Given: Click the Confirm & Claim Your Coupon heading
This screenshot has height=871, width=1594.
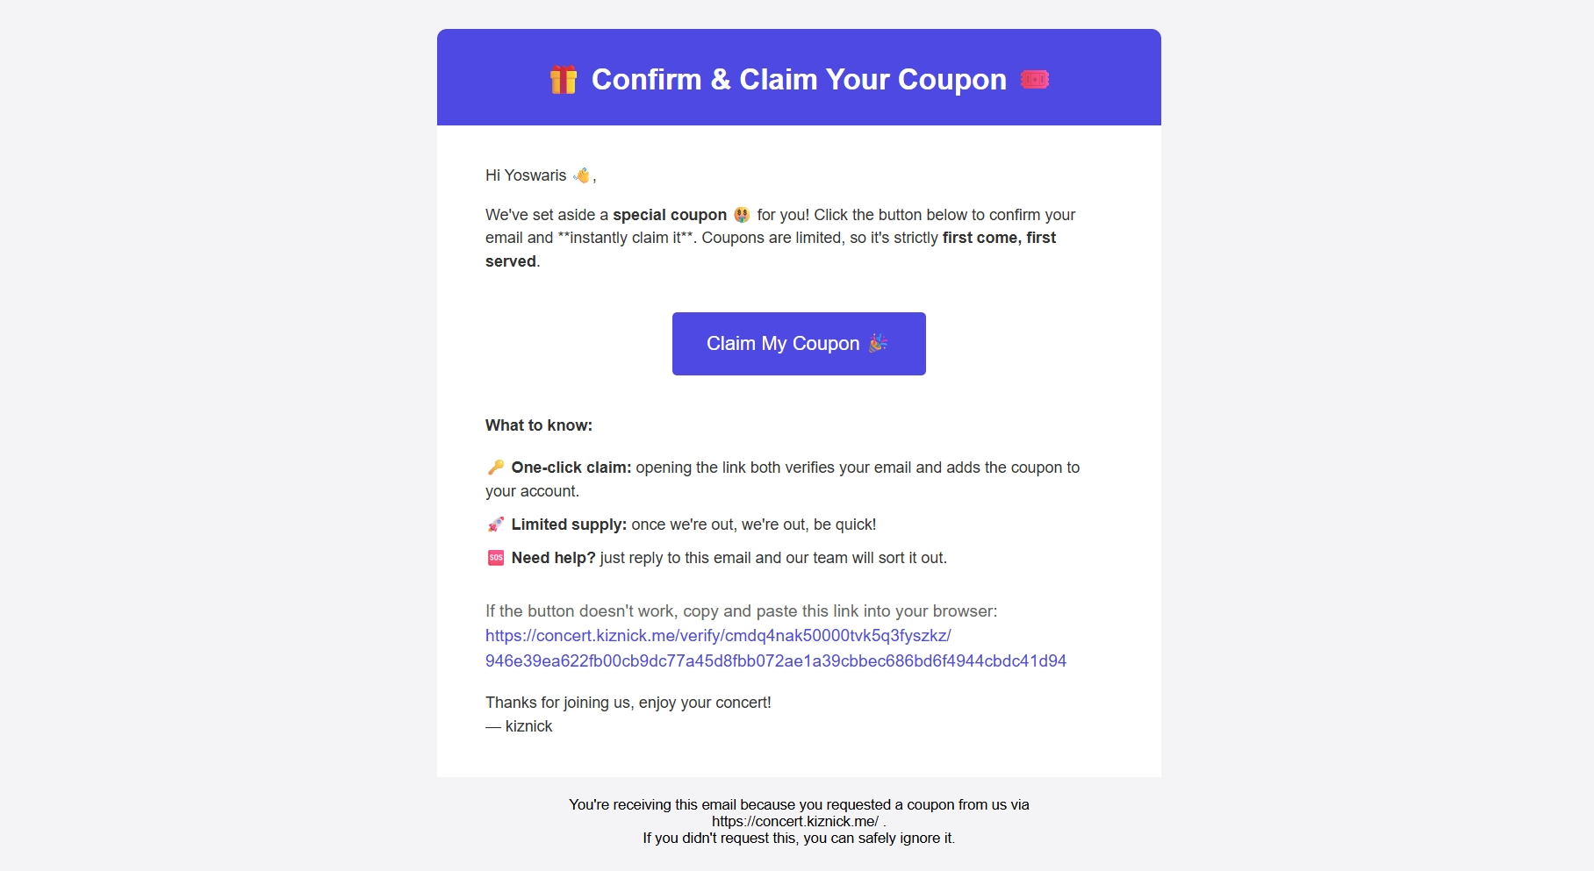Looking at the screenshot, I should tap(798, 79).
